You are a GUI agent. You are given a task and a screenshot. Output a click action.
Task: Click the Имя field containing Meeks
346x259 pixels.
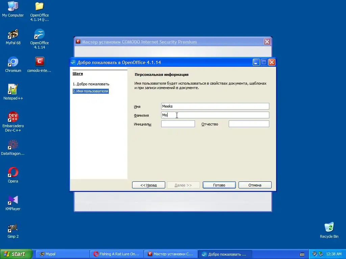click(x=215, y=106)
